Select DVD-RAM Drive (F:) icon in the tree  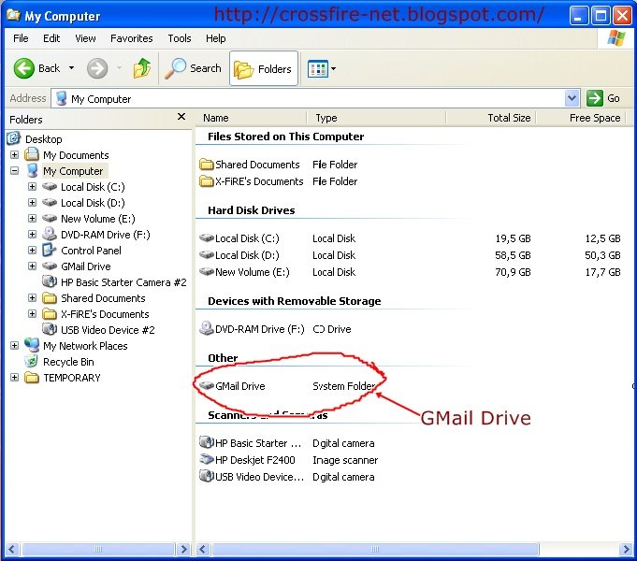point(50,234)
